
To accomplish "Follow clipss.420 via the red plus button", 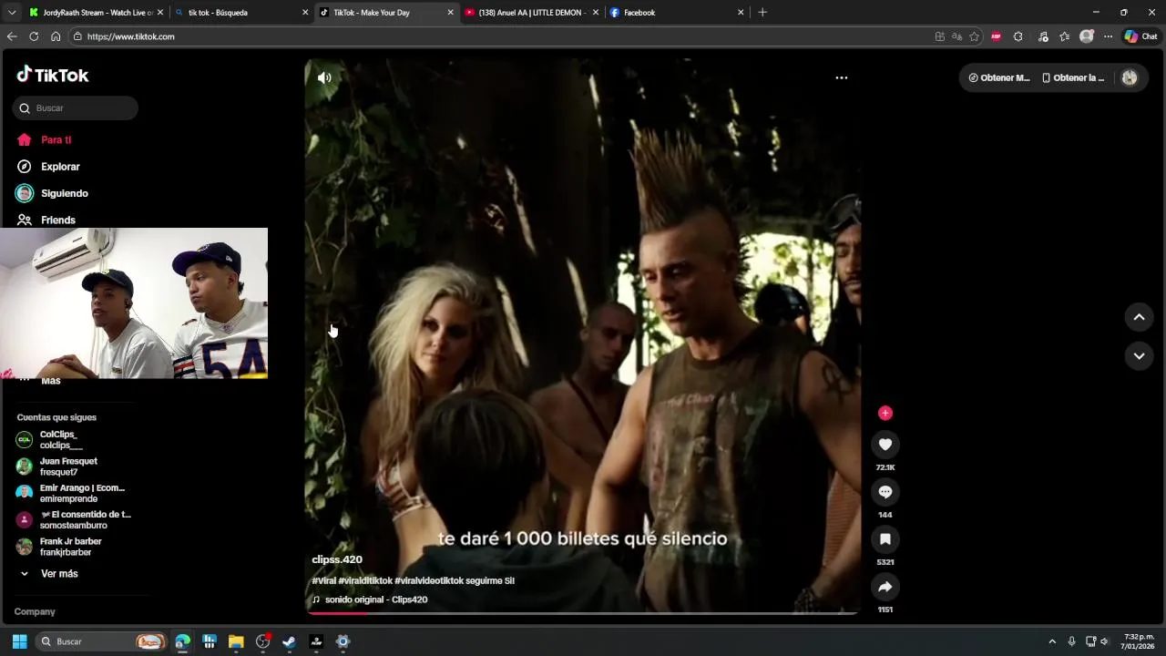I will 885,413.
